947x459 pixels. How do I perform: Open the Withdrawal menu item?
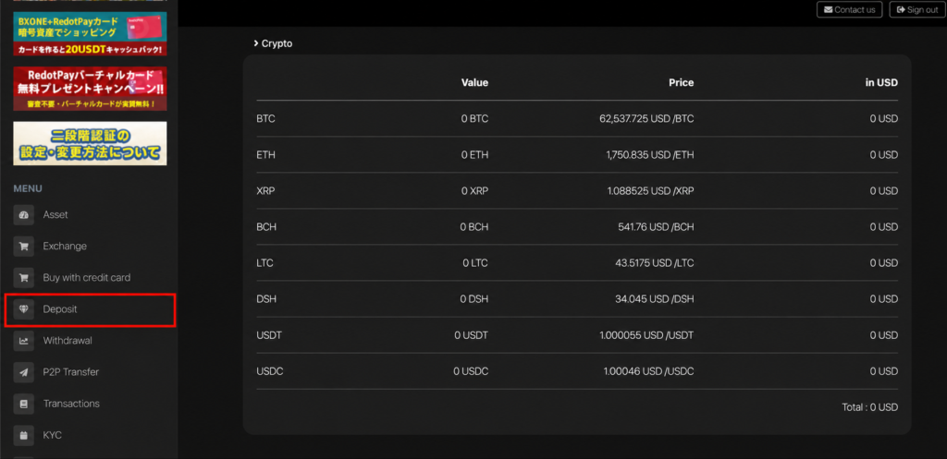coord(90,341)
